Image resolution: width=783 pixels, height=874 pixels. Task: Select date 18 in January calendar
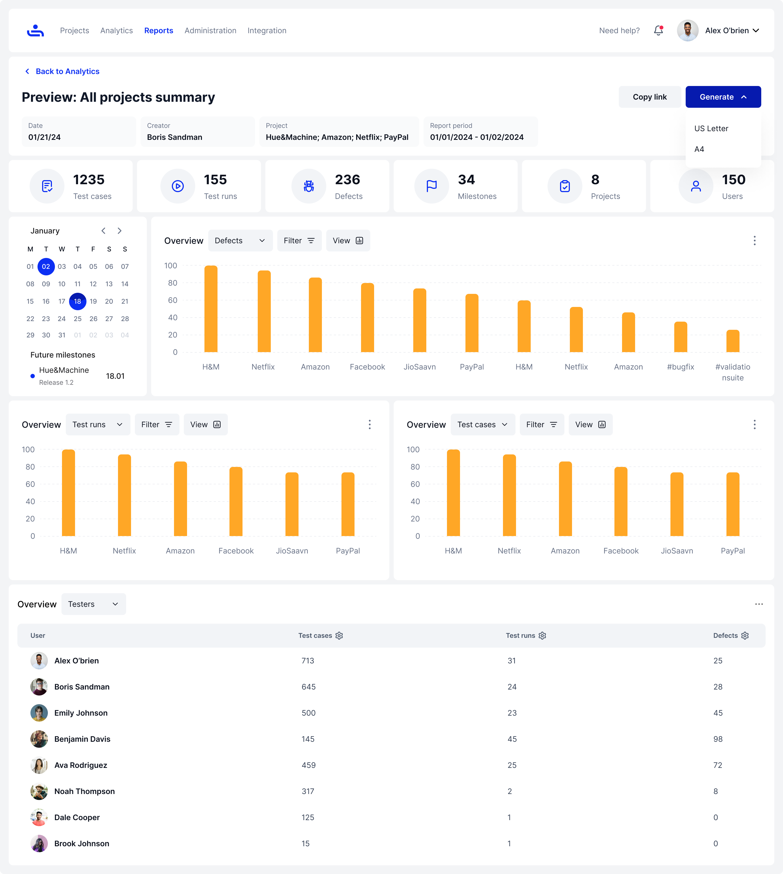tap(77, 301)
